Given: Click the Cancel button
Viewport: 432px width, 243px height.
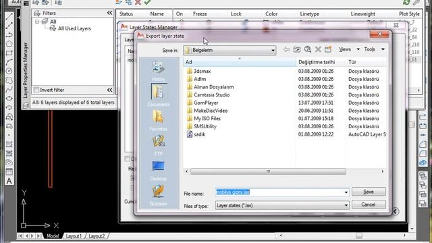Looking at the screenshot, I should coord(369,205).
